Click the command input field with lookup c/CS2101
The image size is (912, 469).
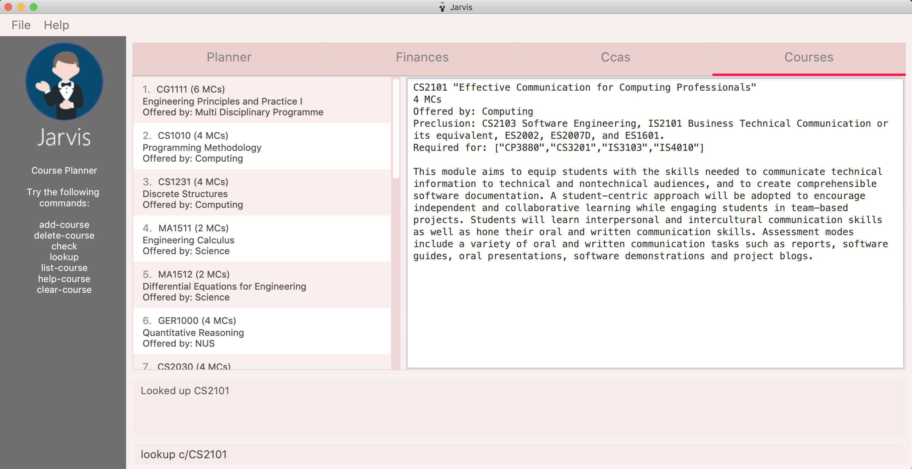519,454
